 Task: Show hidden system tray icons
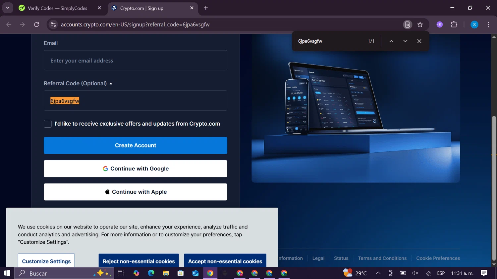click(378, 273)
